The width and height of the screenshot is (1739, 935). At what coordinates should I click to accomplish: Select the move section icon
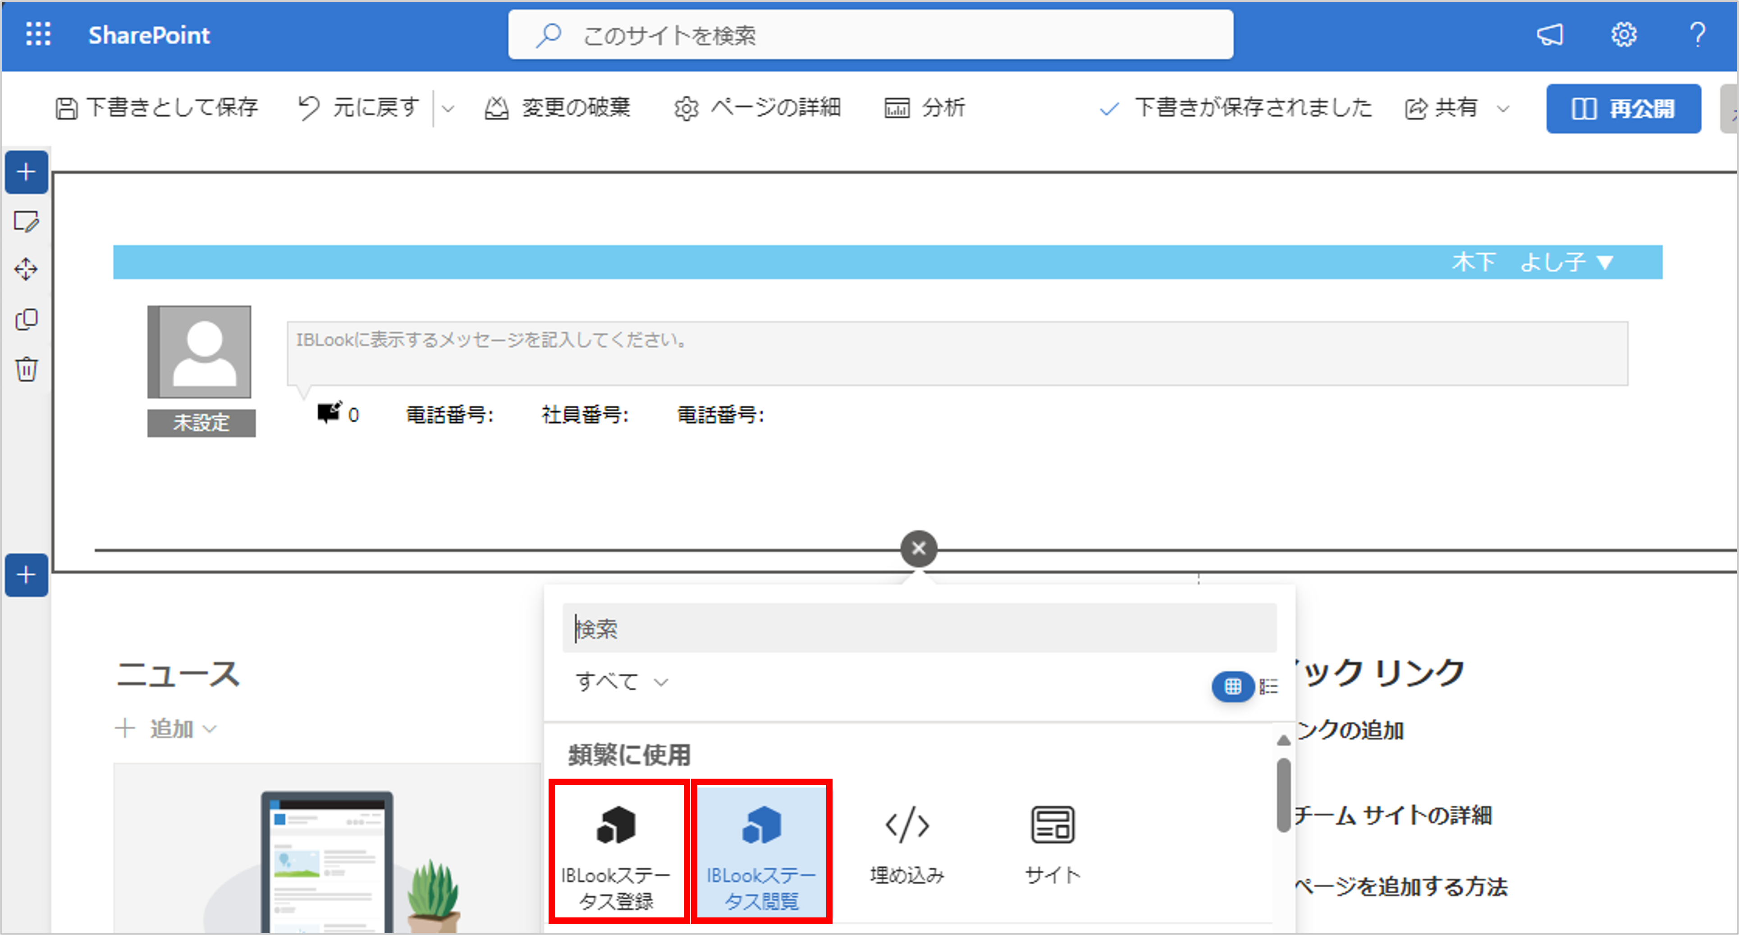point(26,269)
